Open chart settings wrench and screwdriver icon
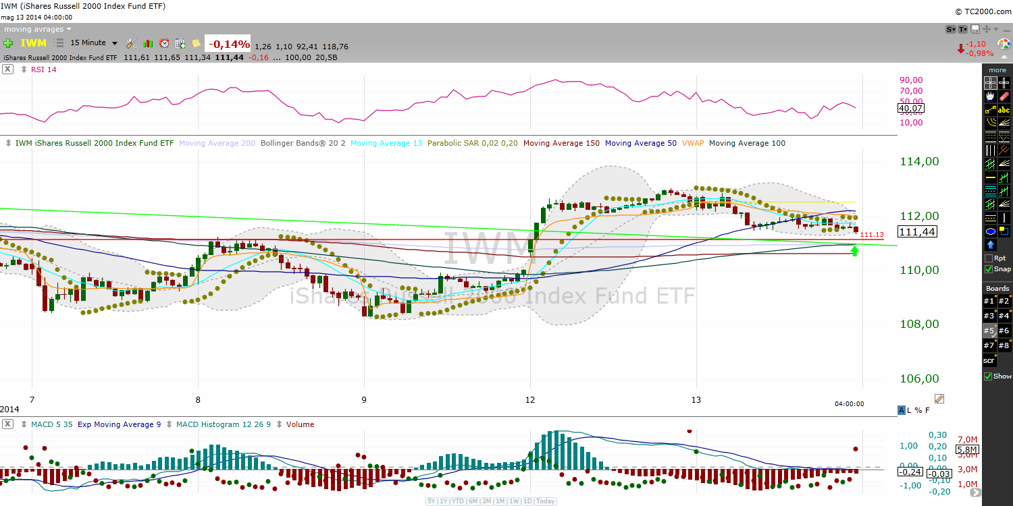1013x506 pixels. point(132,43)
